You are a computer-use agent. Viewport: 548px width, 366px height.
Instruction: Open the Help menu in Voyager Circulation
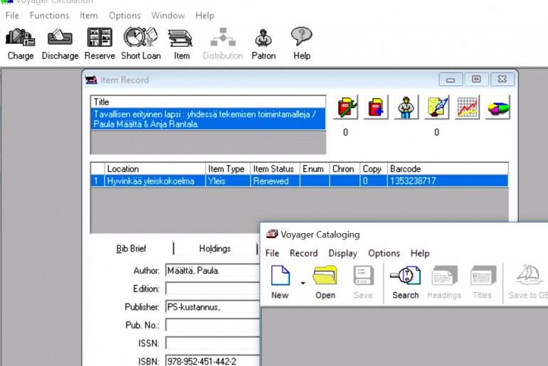click(x=205, y=16)
